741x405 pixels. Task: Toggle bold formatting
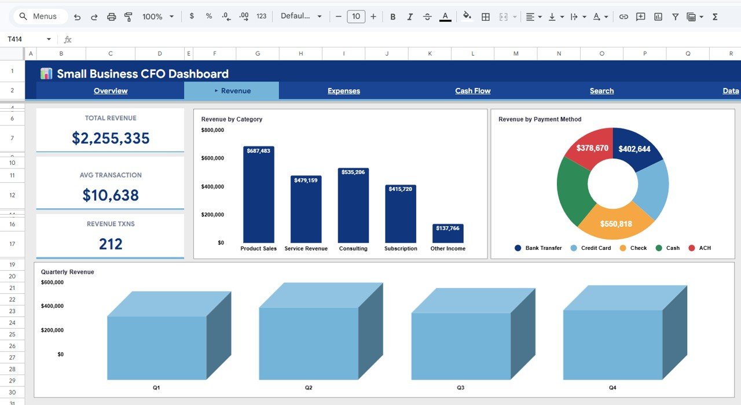(x=392, y=16)
